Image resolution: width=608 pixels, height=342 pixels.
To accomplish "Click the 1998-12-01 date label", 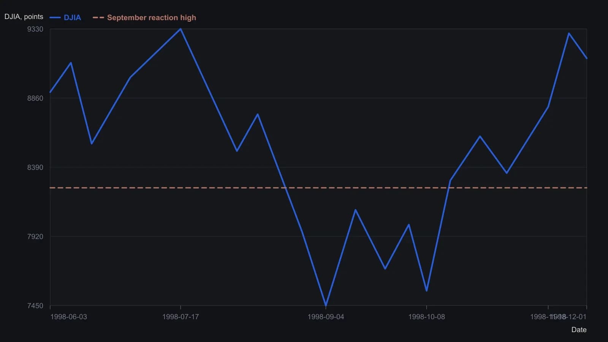I will [x=568, y=317].
